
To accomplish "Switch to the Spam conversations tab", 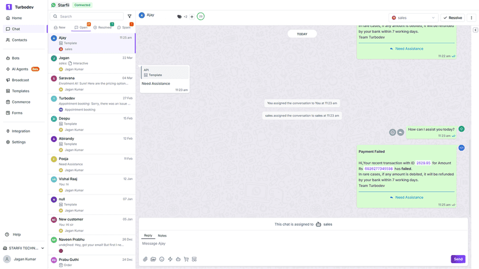I will [x=124, y=28].
